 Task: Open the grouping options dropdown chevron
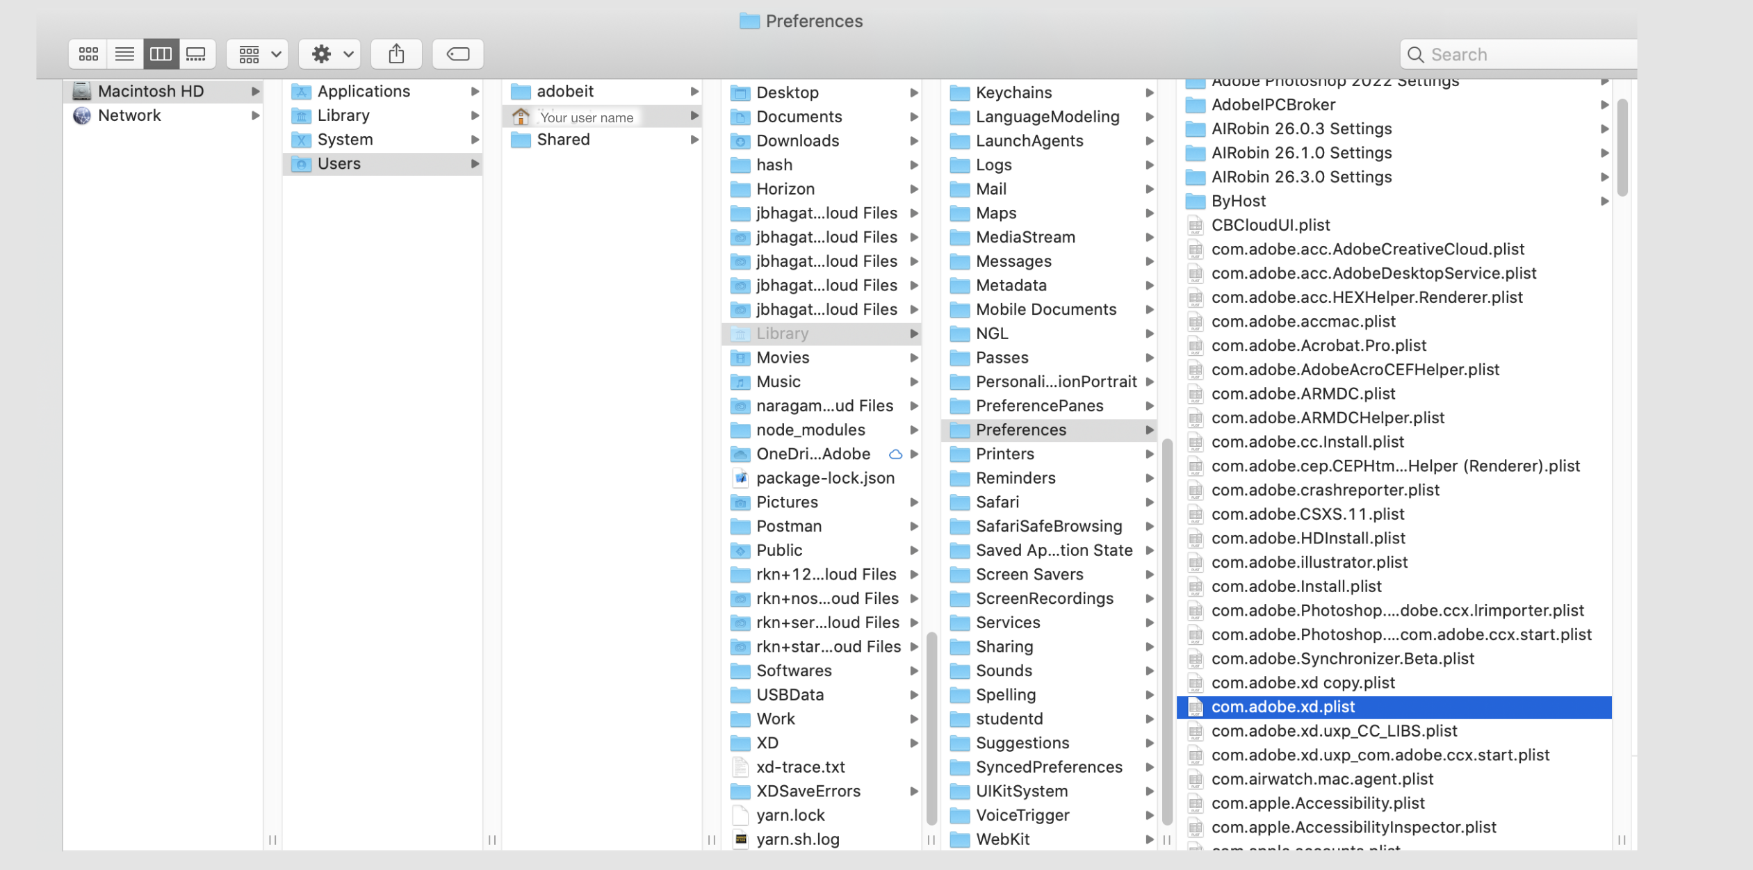(x=276, y=54)
